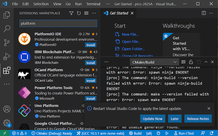Click the New File link
This screenshot has height=136, width=218.
click(130, 35)
